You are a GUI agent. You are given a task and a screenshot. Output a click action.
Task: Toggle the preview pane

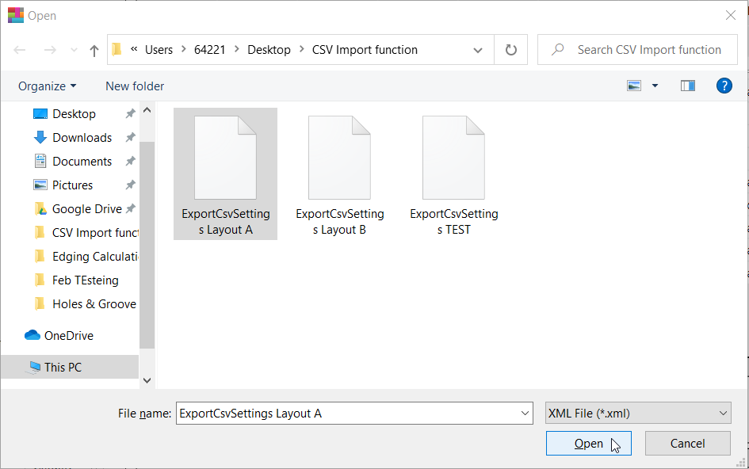tap(688, 86)
